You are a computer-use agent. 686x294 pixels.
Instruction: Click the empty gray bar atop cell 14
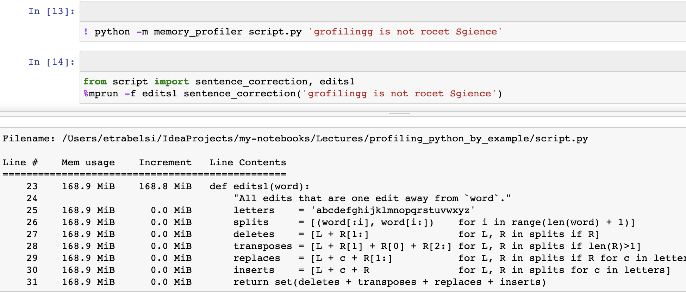[x=383, y=62]
